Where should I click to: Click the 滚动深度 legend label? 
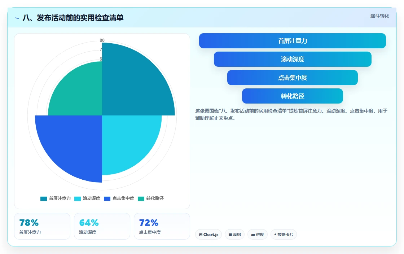92,198
